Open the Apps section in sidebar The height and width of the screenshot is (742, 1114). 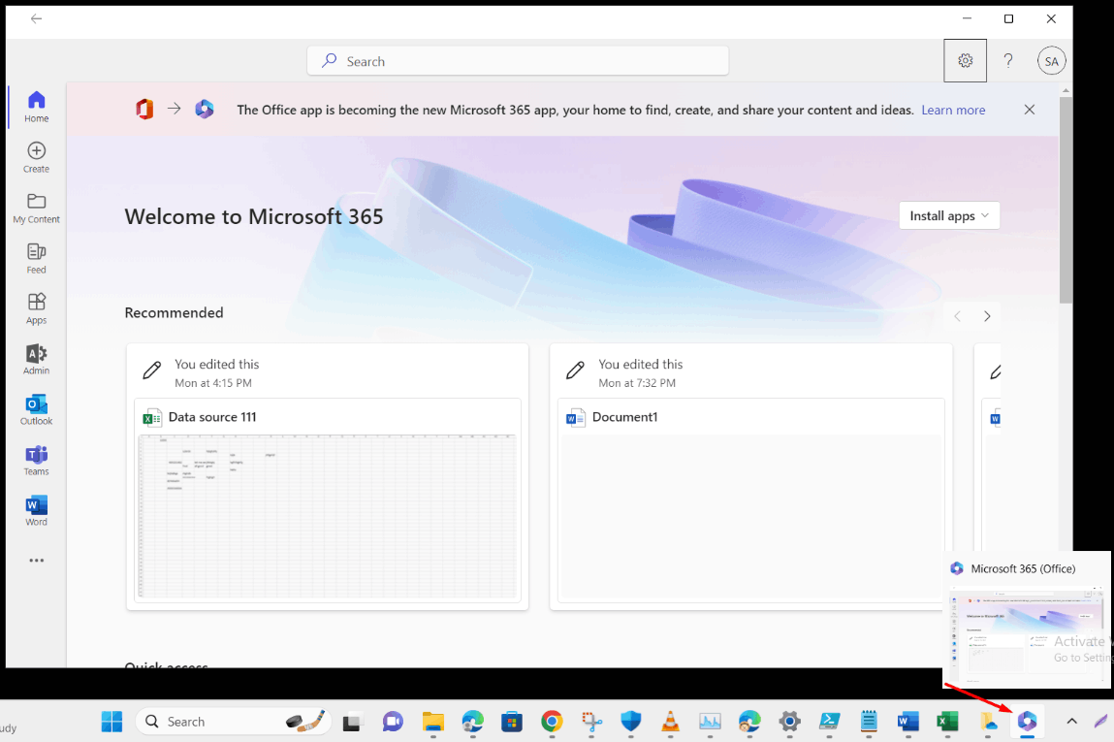pyautogui.click(x=36, y=308)
